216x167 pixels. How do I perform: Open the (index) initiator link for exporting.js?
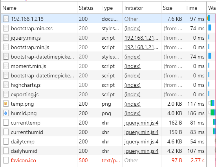pyautogui.click(x=132, y=95)
